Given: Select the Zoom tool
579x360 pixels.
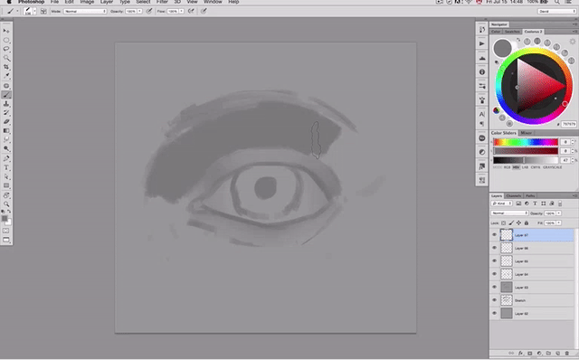Looking at the screenshot, I should (6, 204).
